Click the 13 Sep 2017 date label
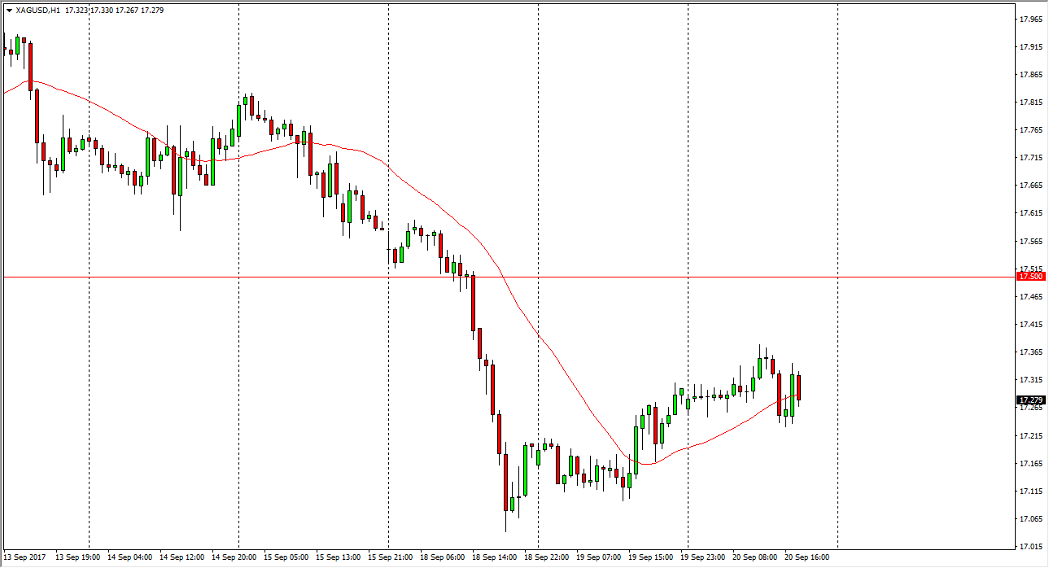 point(25,558)
